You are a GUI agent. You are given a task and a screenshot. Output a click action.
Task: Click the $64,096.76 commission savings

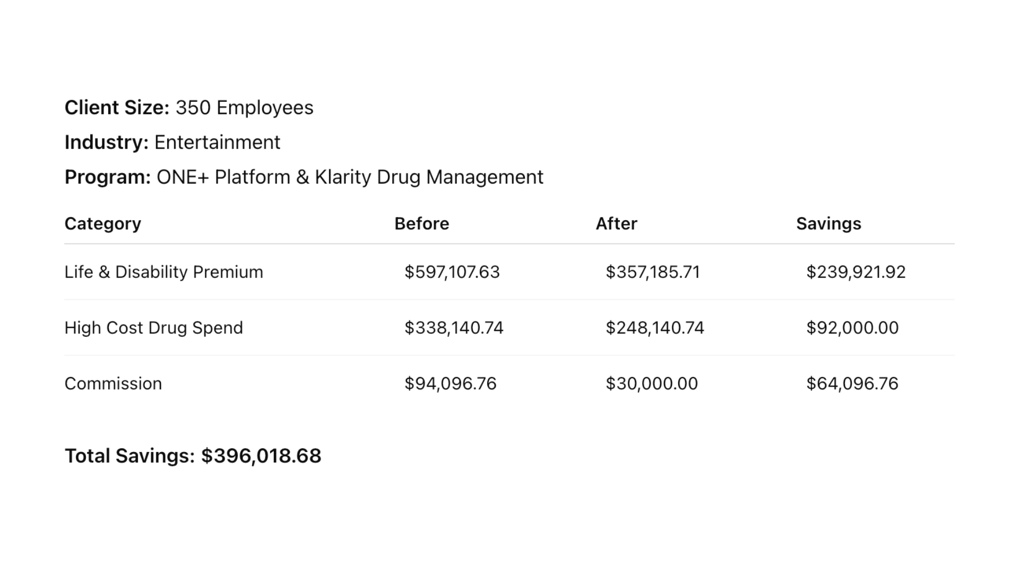pos(852,384)
